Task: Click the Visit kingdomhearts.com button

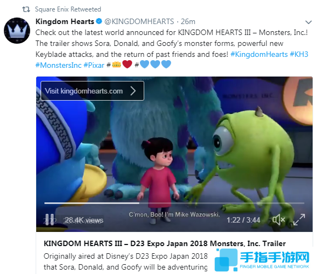Action: [x=92, y=91]
